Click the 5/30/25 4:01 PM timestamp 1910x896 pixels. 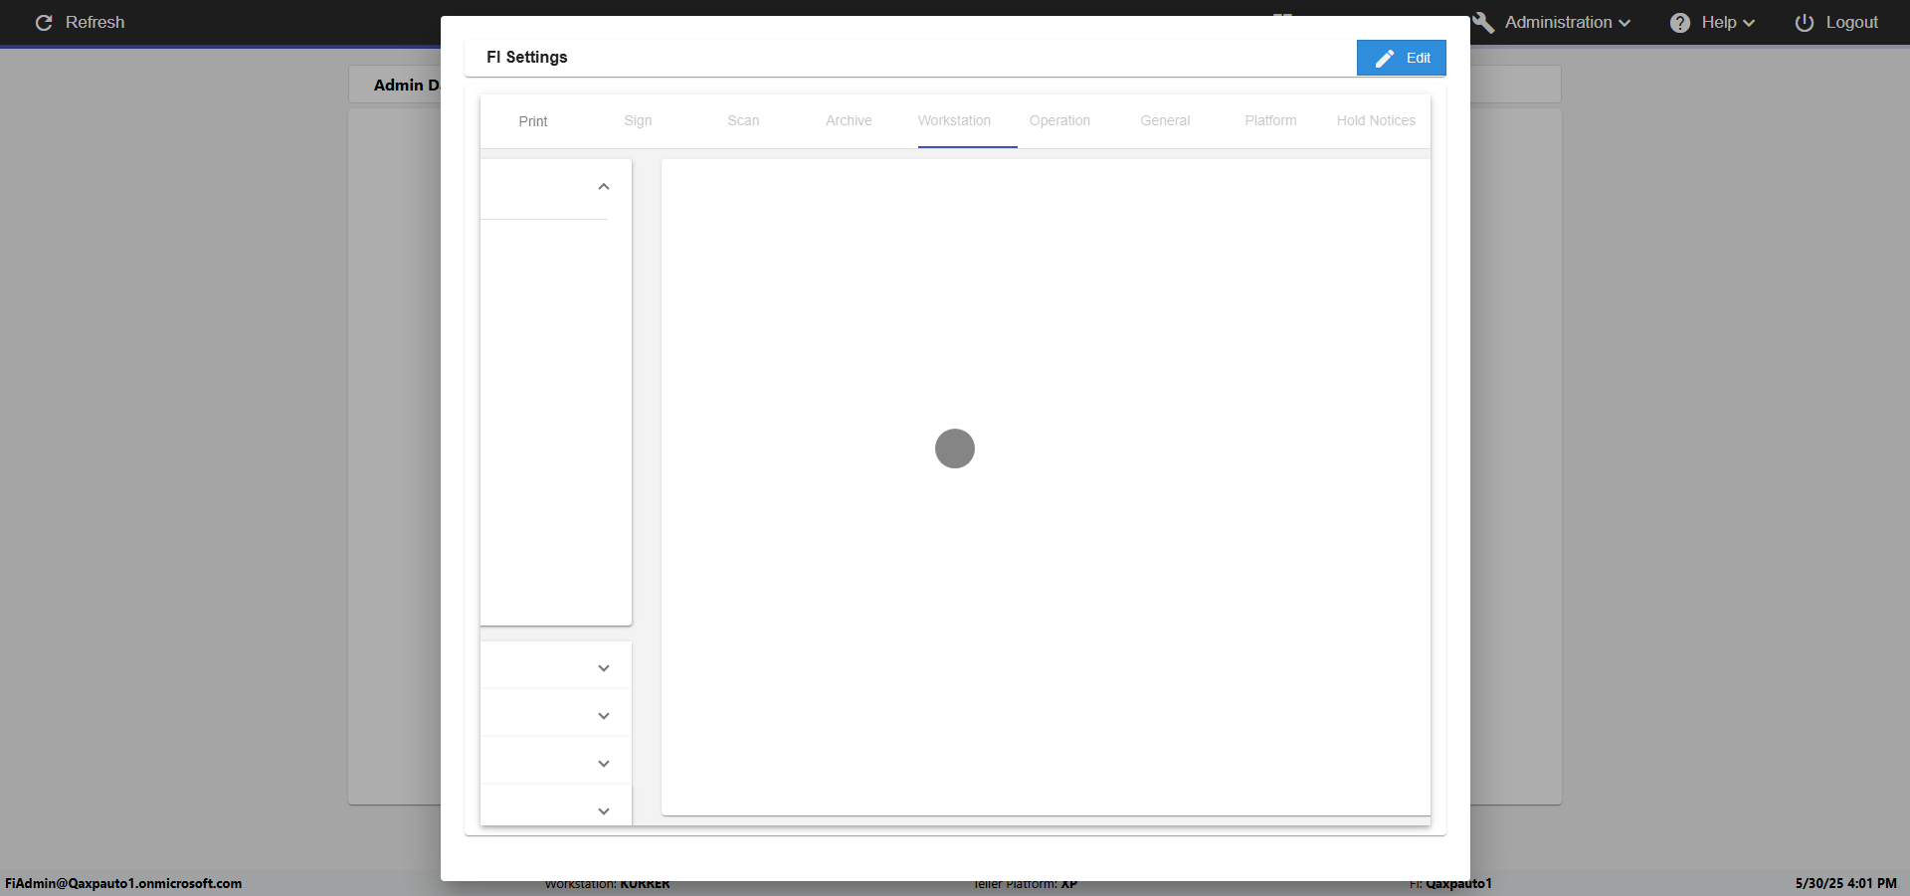[x=1845, y=883]
